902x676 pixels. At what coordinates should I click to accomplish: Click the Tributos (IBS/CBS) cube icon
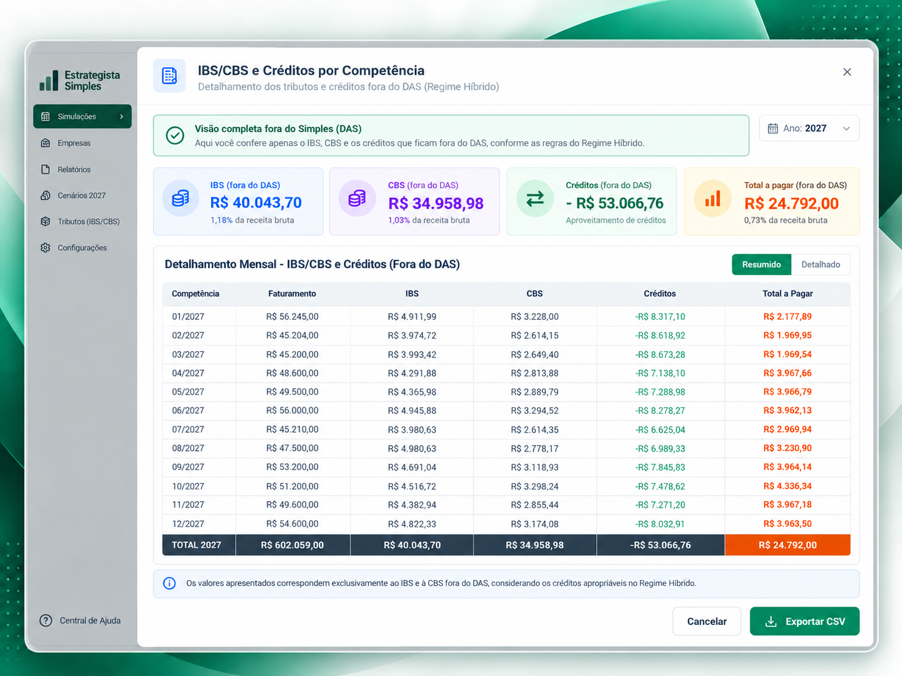coord(45,222)
